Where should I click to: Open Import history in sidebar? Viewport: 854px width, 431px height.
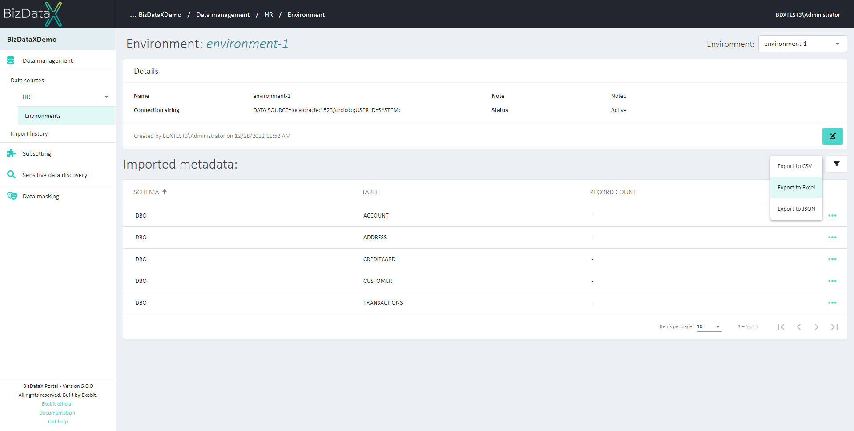tap(29, 134)
